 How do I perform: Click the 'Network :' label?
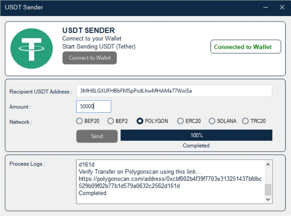(20, 122)
